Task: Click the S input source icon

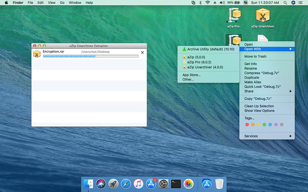Action: (245, 3)
